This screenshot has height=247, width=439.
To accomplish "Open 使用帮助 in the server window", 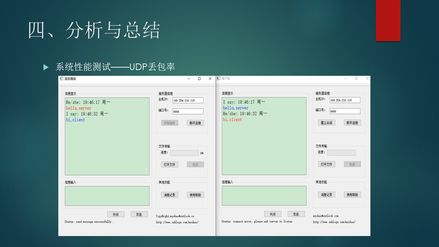I will click(x=195, y=195).
